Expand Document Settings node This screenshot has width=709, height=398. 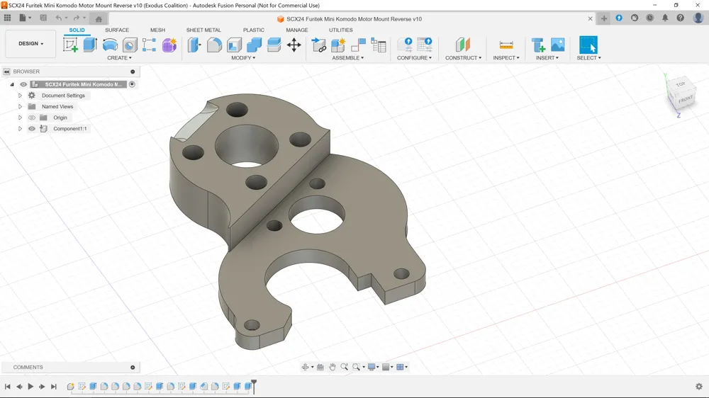20,96
